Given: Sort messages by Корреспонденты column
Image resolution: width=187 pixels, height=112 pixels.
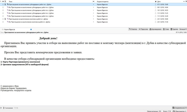Looking at the screenshot, I should [103, 2].
